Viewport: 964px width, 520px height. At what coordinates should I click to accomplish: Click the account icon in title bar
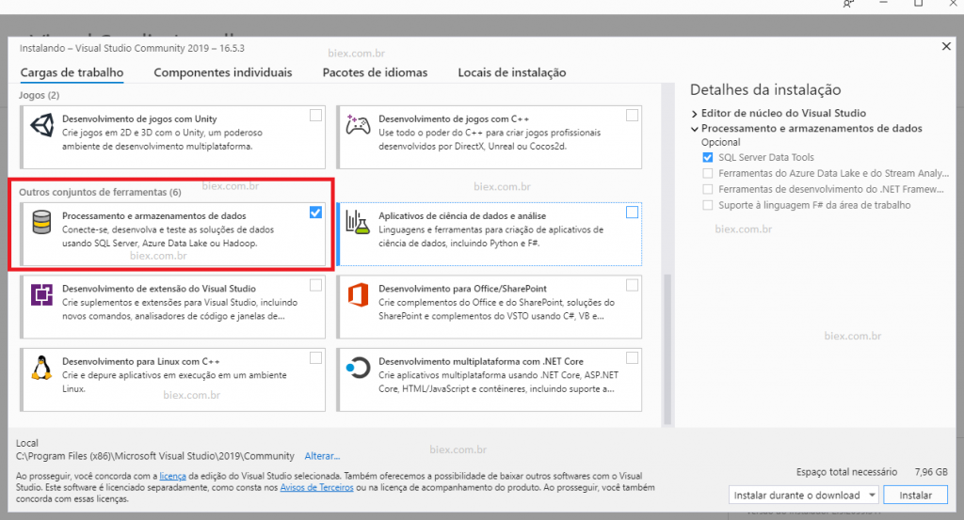(848, 4)
